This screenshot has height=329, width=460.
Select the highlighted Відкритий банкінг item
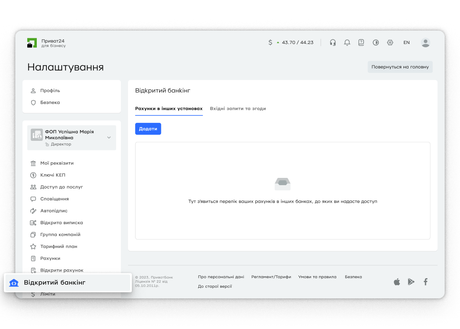pos(68,283)
